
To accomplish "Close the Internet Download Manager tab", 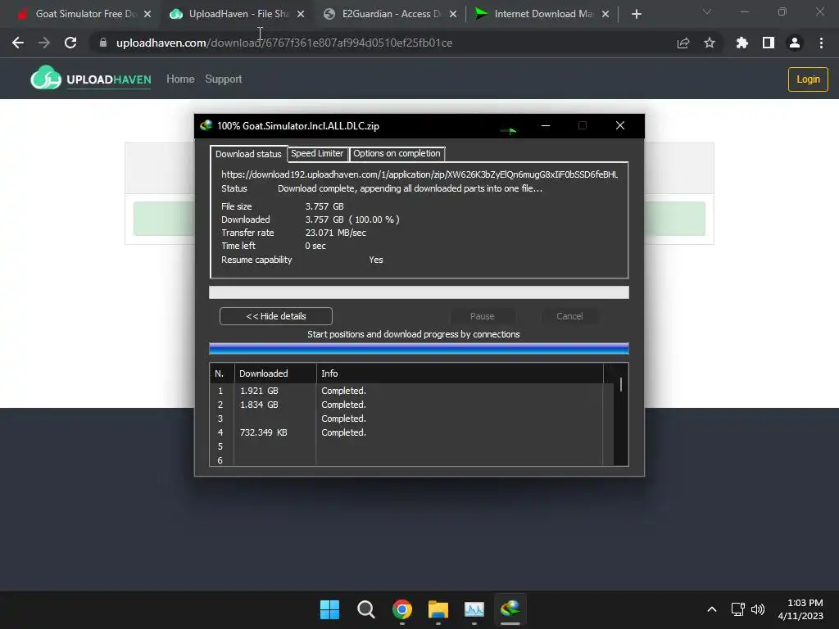I will [x=605, y=14].
